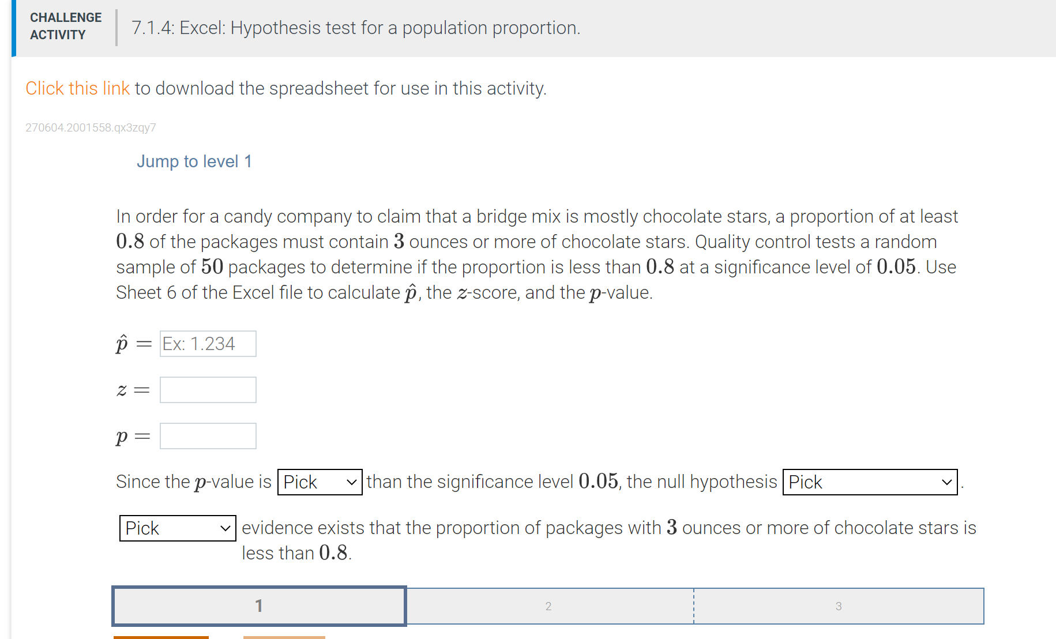Click the lighter progress bar segment
The height and width of the screenshot is (639, 1056).
click(284, 637)
